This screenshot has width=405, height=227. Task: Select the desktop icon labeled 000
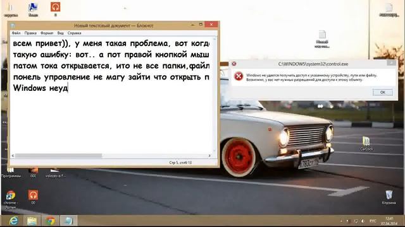coord(33,173)
